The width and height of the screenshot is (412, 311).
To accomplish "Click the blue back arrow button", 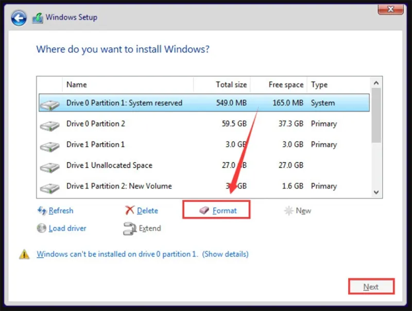I will pyautogui.click(x=19, y=18).
